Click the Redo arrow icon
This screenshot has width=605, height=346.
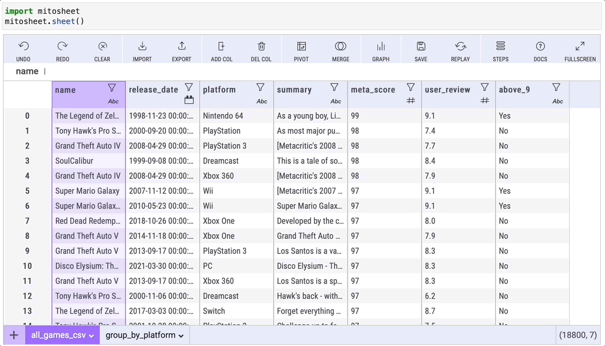point(63,47)
